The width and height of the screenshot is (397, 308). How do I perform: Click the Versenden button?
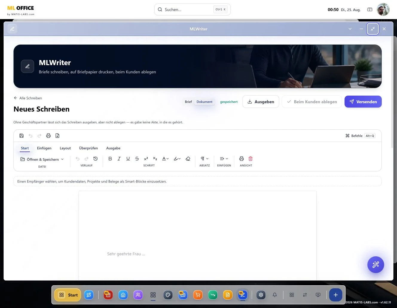tap(363, 102)
